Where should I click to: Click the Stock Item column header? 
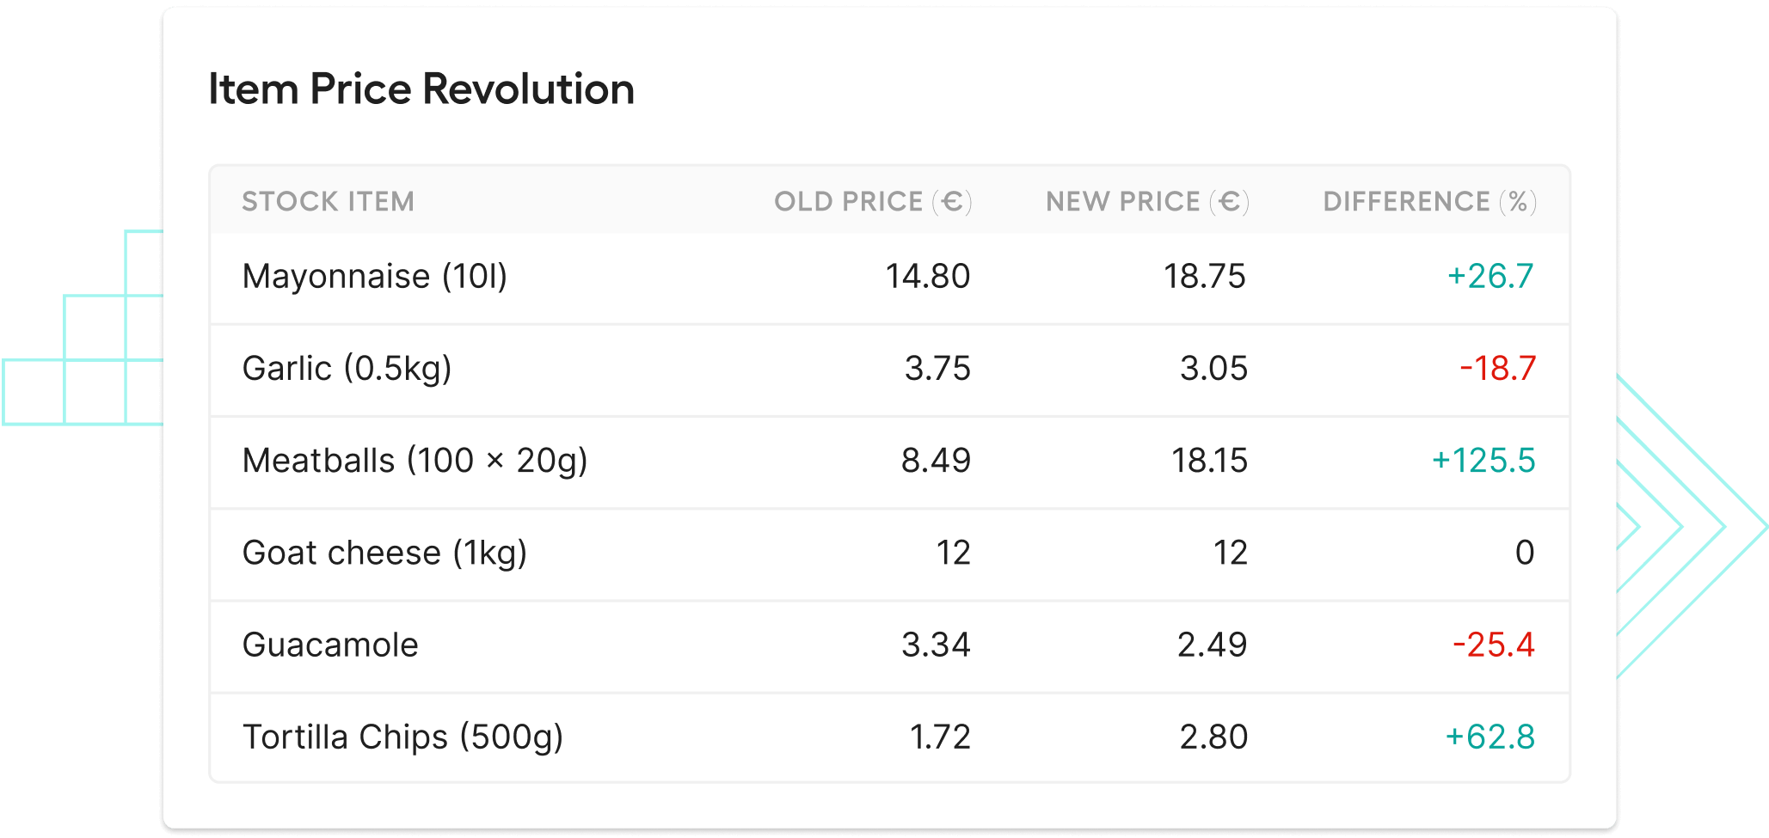(x=328, y=201)
